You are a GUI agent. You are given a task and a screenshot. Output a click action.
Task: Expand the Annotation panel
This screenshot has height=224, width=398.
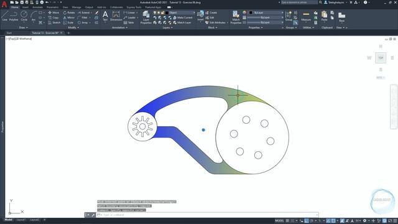click(119, 27)
